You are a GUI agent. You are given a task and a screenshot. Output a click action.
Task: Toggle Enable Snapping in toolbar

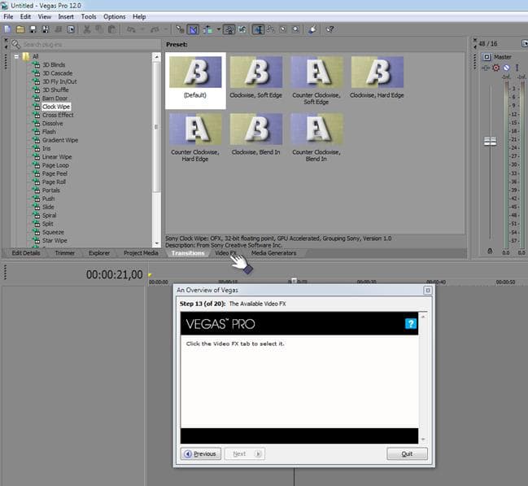pos(180,29)
